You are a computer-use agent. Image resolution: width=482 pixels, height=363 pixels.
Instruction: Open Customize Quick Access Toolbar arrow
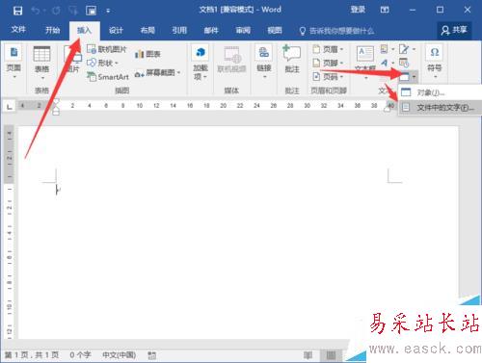click(108, 11)
